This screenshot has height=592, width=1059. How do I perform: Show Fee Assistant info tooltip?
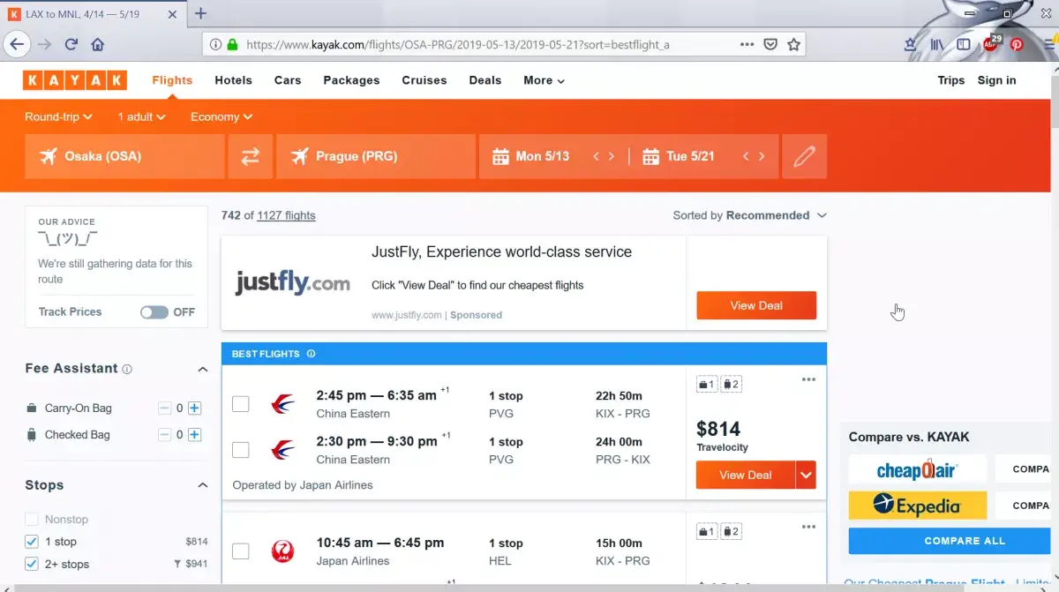coord(127,369)
